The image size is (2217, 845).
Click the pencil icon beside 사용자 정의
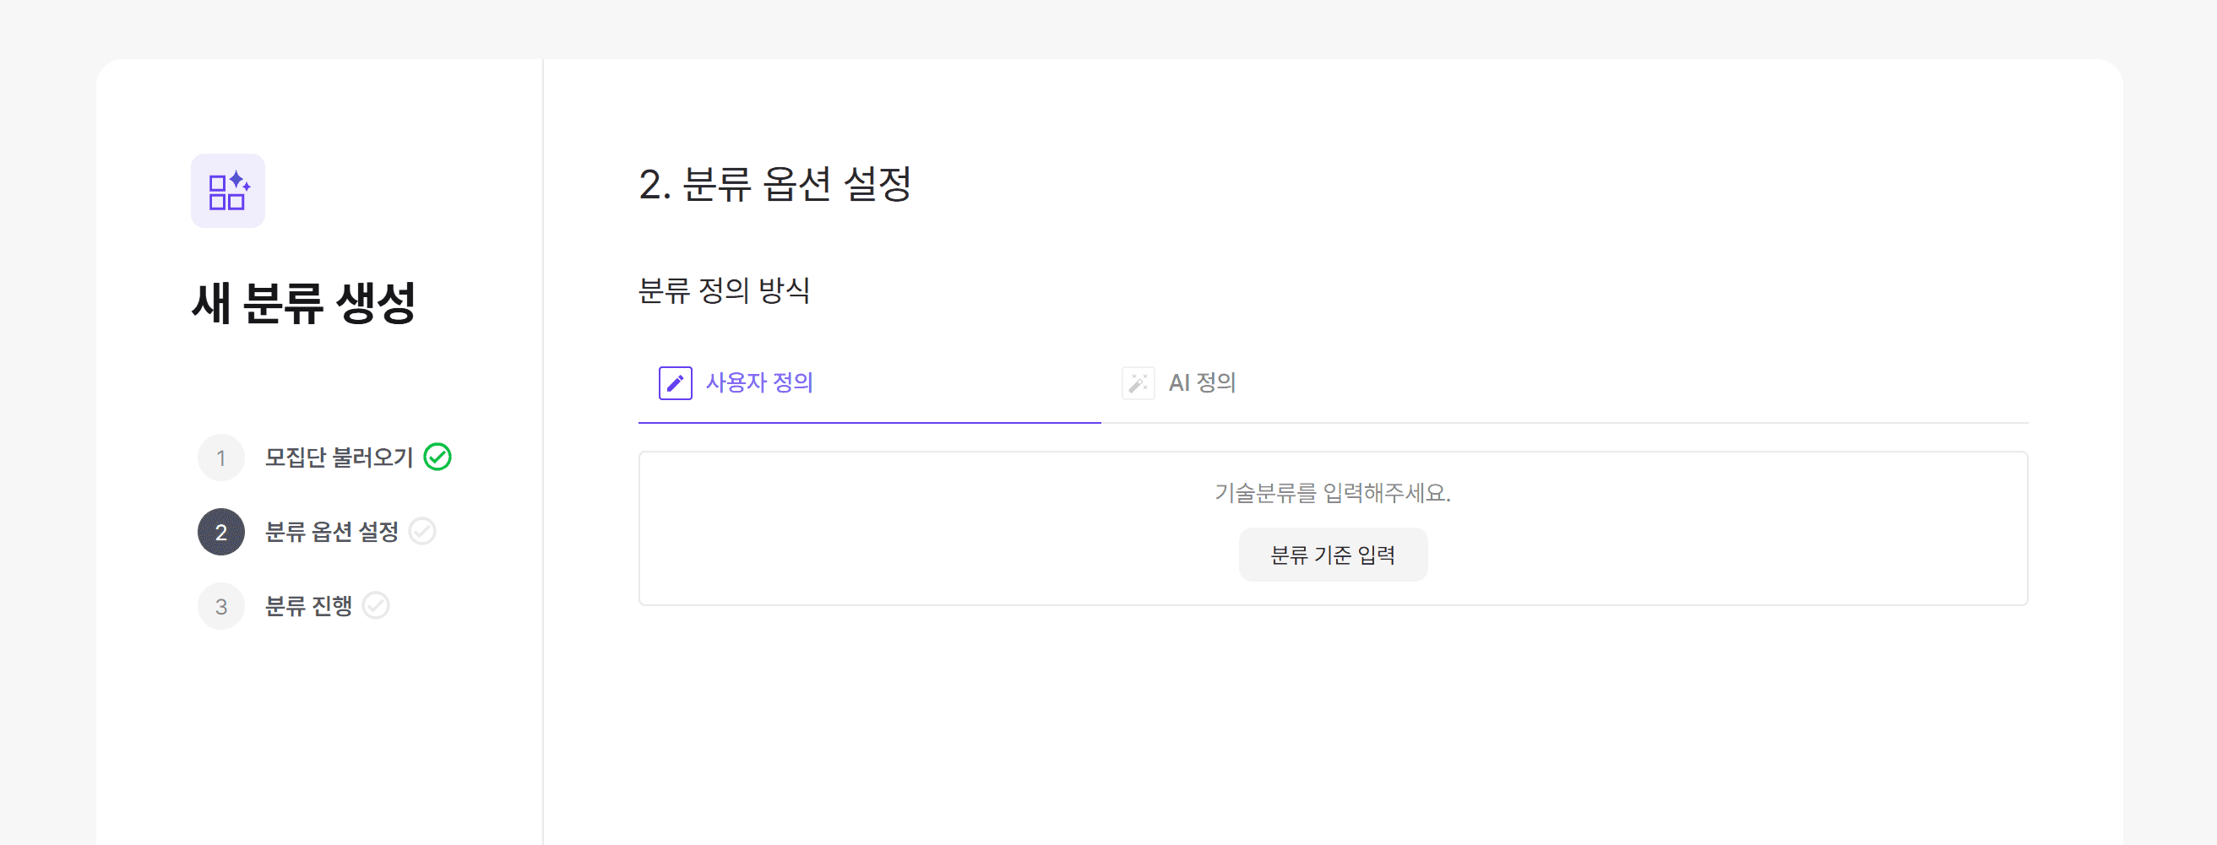pos(676,383)
